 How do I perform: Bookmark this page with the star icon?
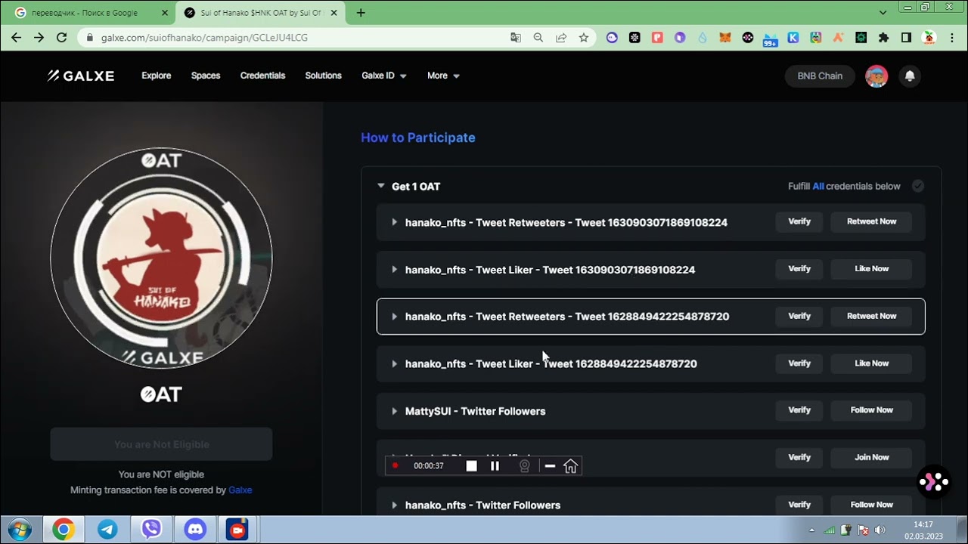[584, 37]
